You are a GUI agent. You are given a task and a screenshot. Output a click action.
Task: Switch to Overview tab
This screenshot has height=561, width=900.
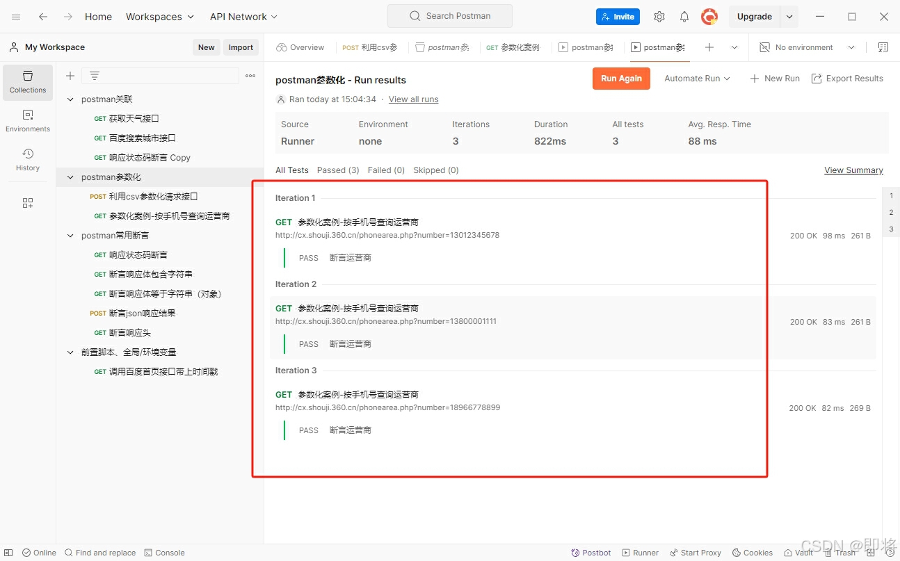[300, 47]
